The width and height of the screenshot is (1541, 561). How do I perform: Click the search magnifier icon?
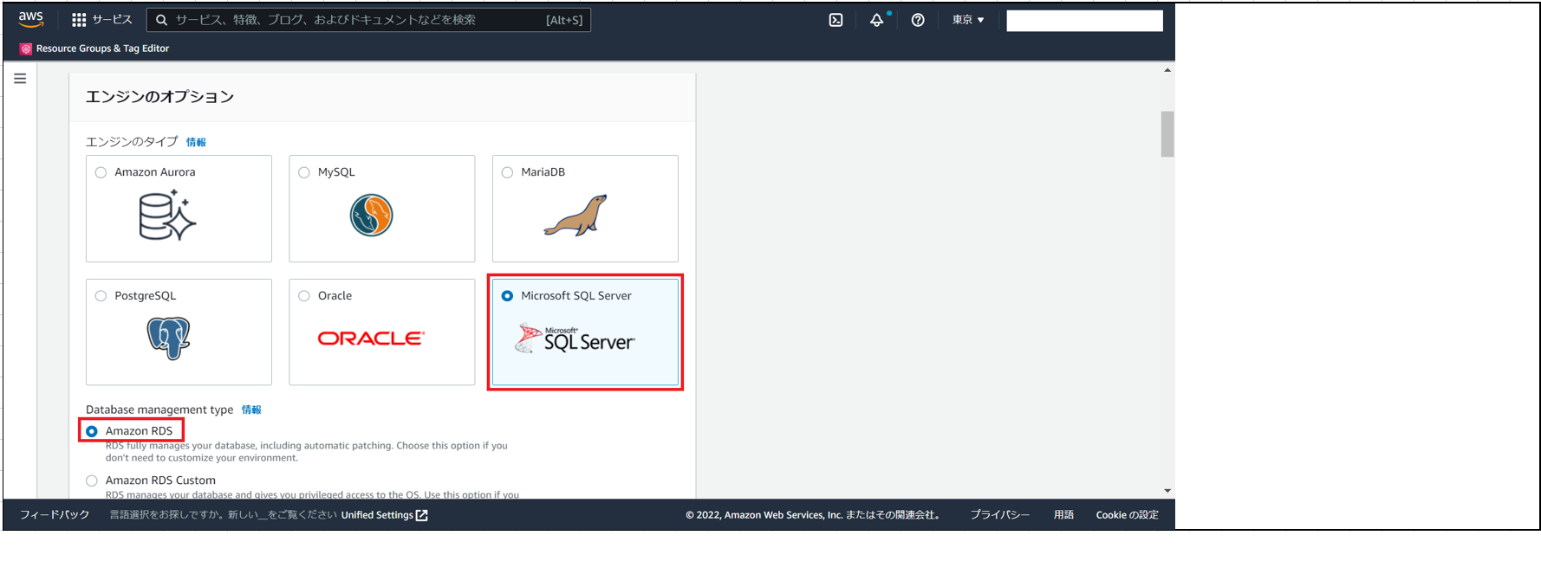[161, 20]
